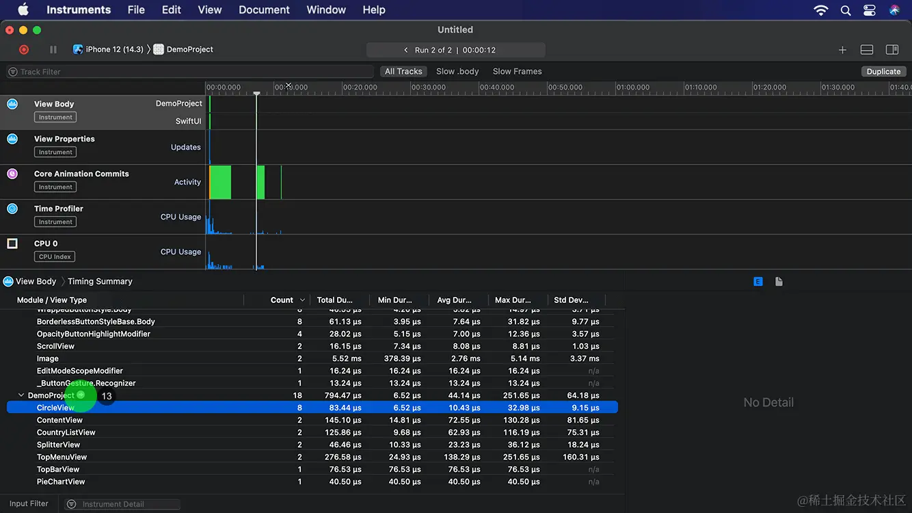Open macOS Spotlight search icon
912x513 pixels.
846,10
